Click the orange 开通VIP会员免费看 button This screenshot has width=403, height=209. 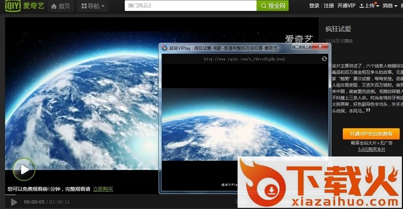[371, 134]
